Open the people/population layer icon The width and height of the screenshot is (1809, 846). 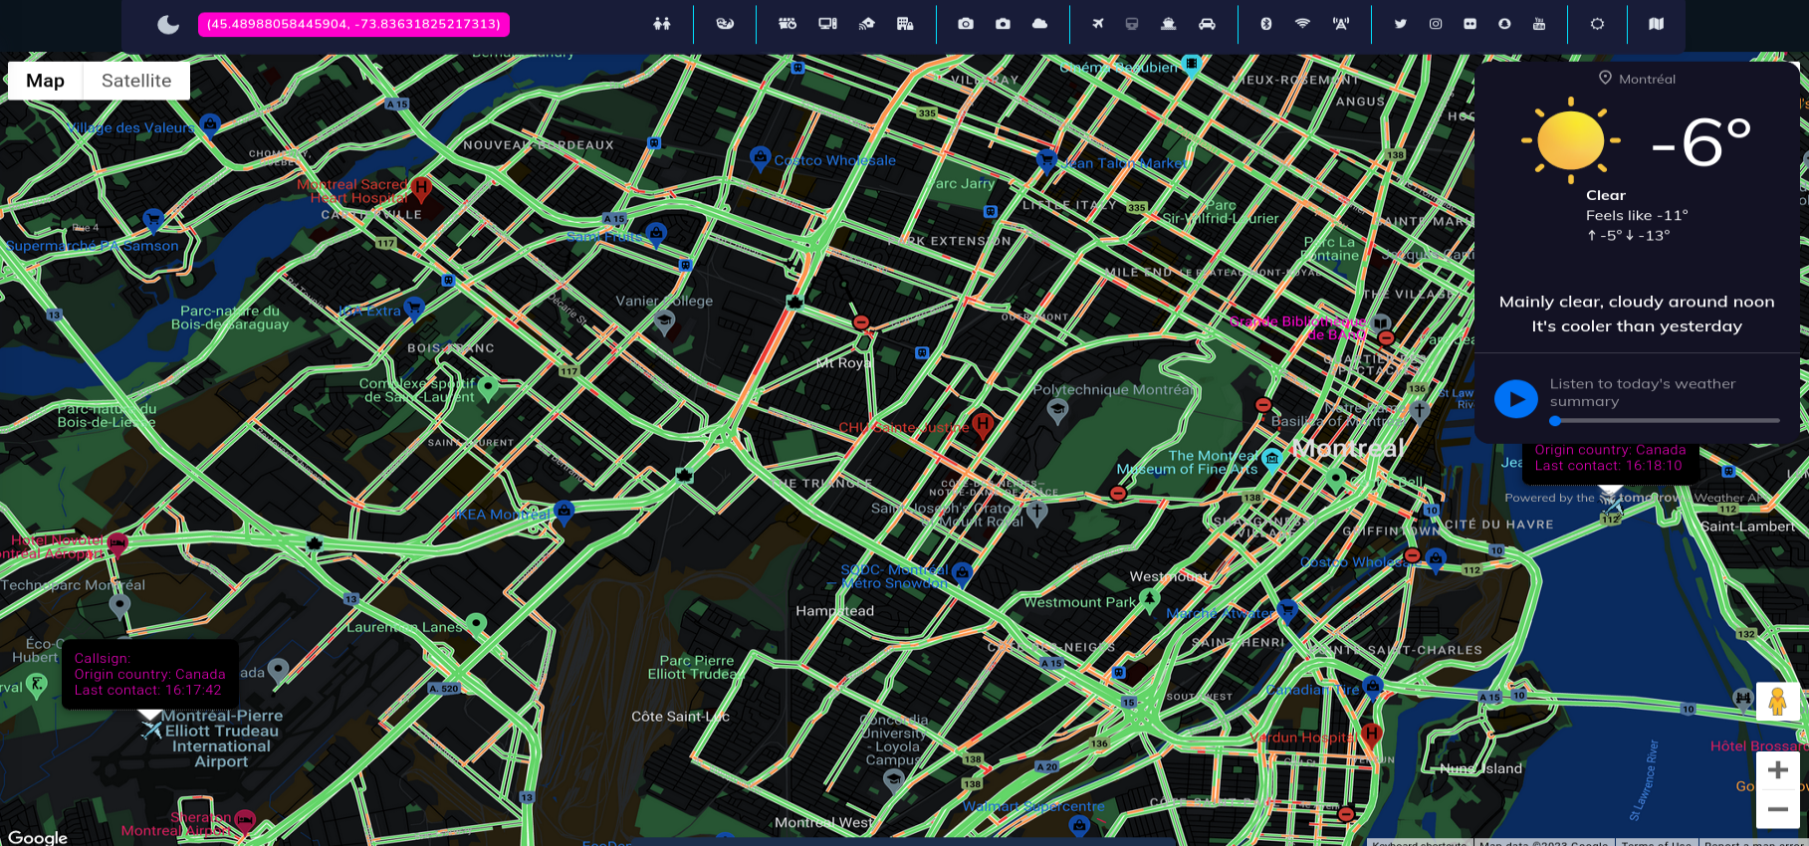pyautogui.click(x=662, y=24)
